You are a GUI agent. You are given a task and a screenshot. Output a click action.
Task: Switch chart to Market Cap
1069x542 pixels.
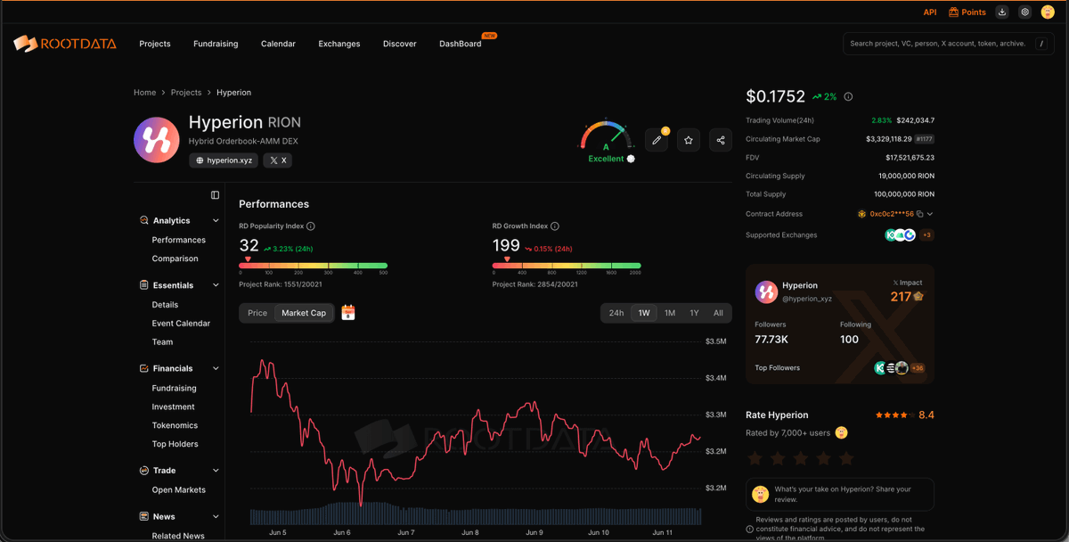(304, 313)
